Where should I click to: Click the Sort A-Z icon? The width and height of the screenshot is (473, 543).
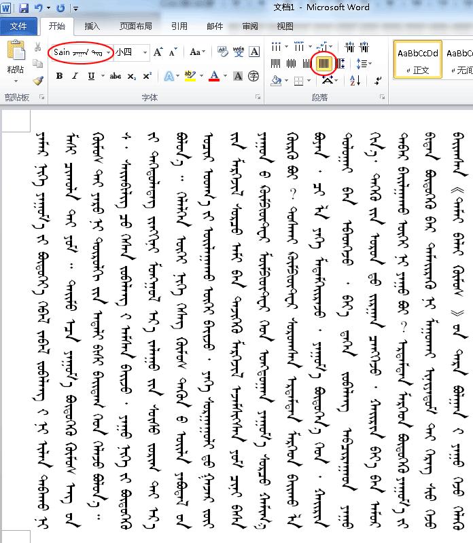coord(355,81)
